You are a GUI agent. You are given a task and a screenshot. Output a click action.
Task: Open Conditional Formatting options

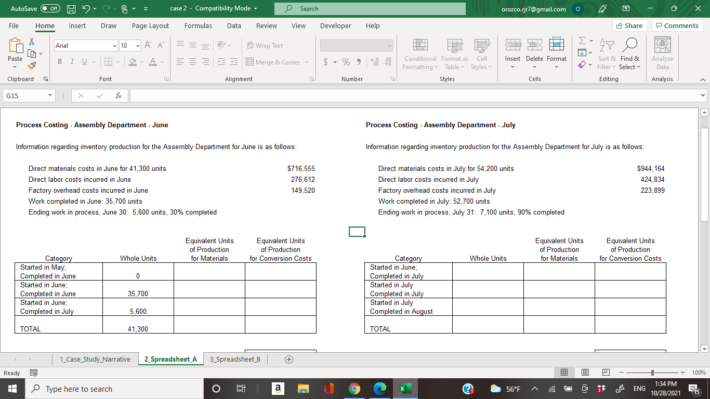[420, 54]
